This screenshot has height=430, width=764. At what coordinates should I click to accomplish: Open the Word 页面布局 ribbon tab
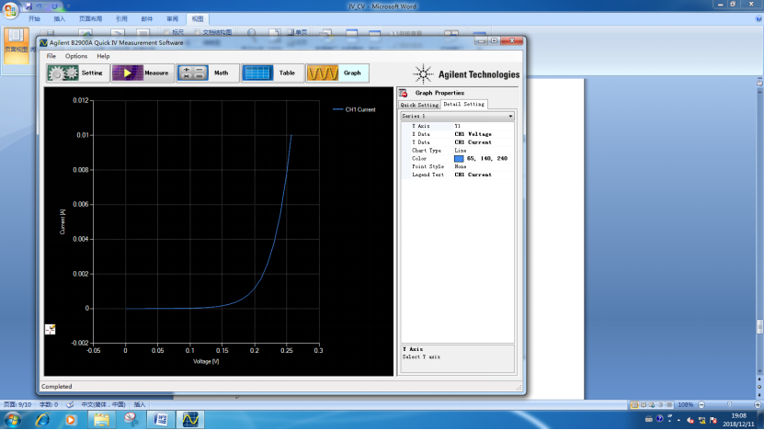(91, 19)
